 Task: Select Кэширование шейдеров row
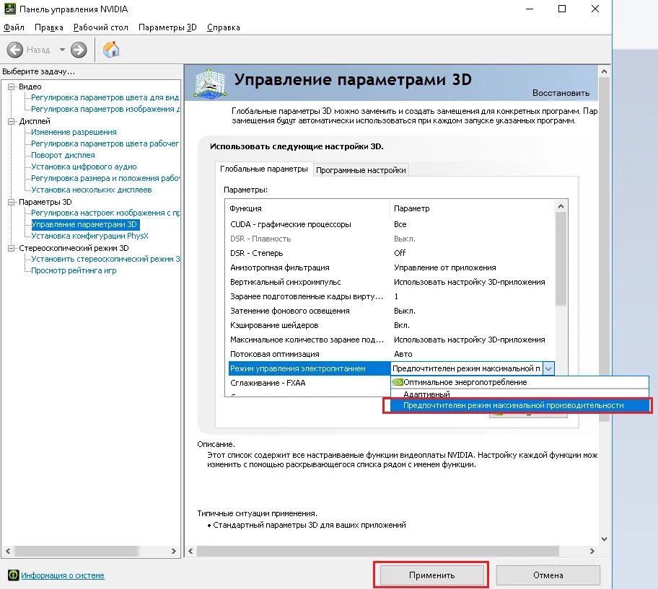[x=392, y=325]
